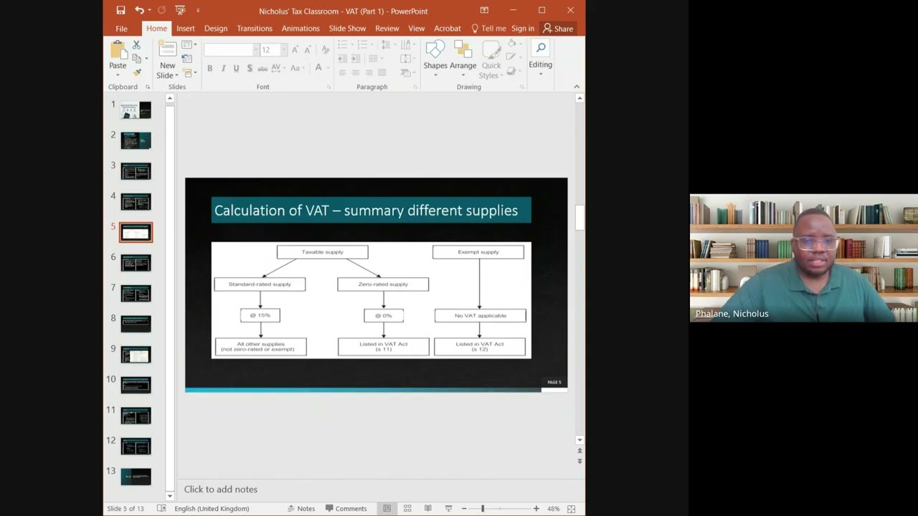Screen dimensions: 918x516
Task: Open the Change Case Aa dropdown
Action: pos(297,69)
